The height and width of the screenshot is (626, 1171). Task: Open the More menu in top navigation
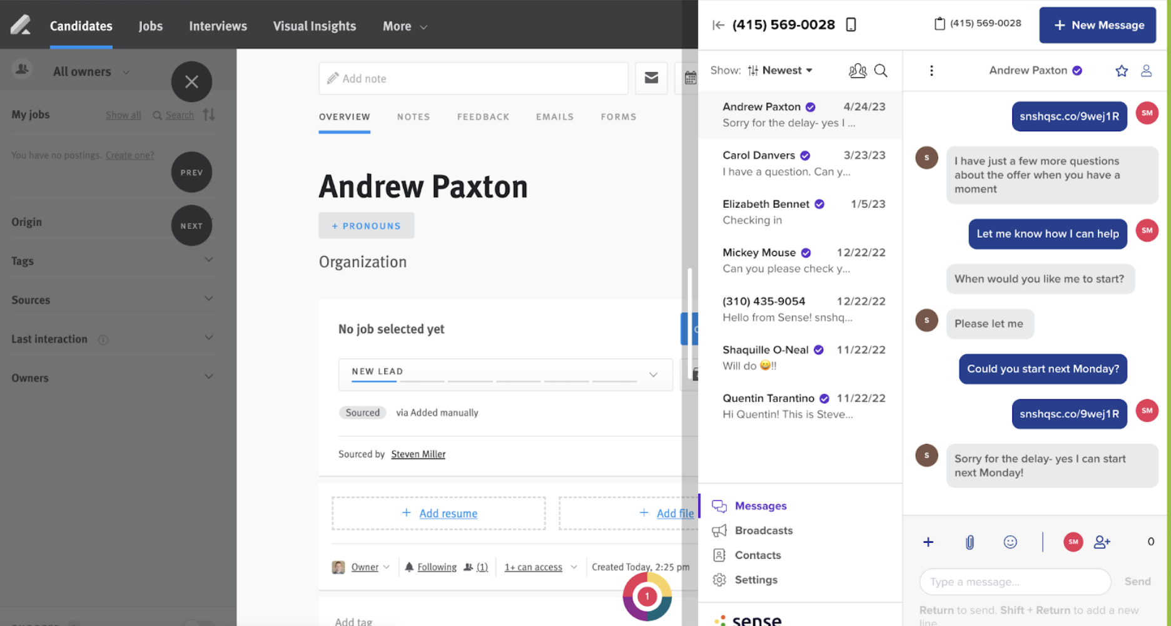pyautogui.click(x=405, y=26)
